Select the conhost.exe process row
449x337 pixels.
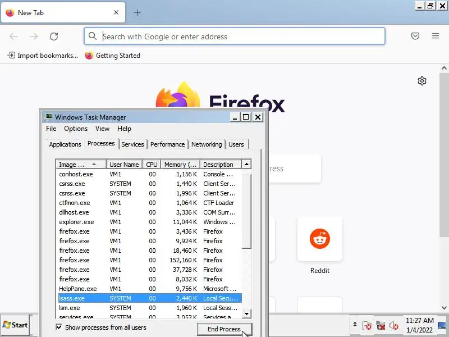coord(150,174)
